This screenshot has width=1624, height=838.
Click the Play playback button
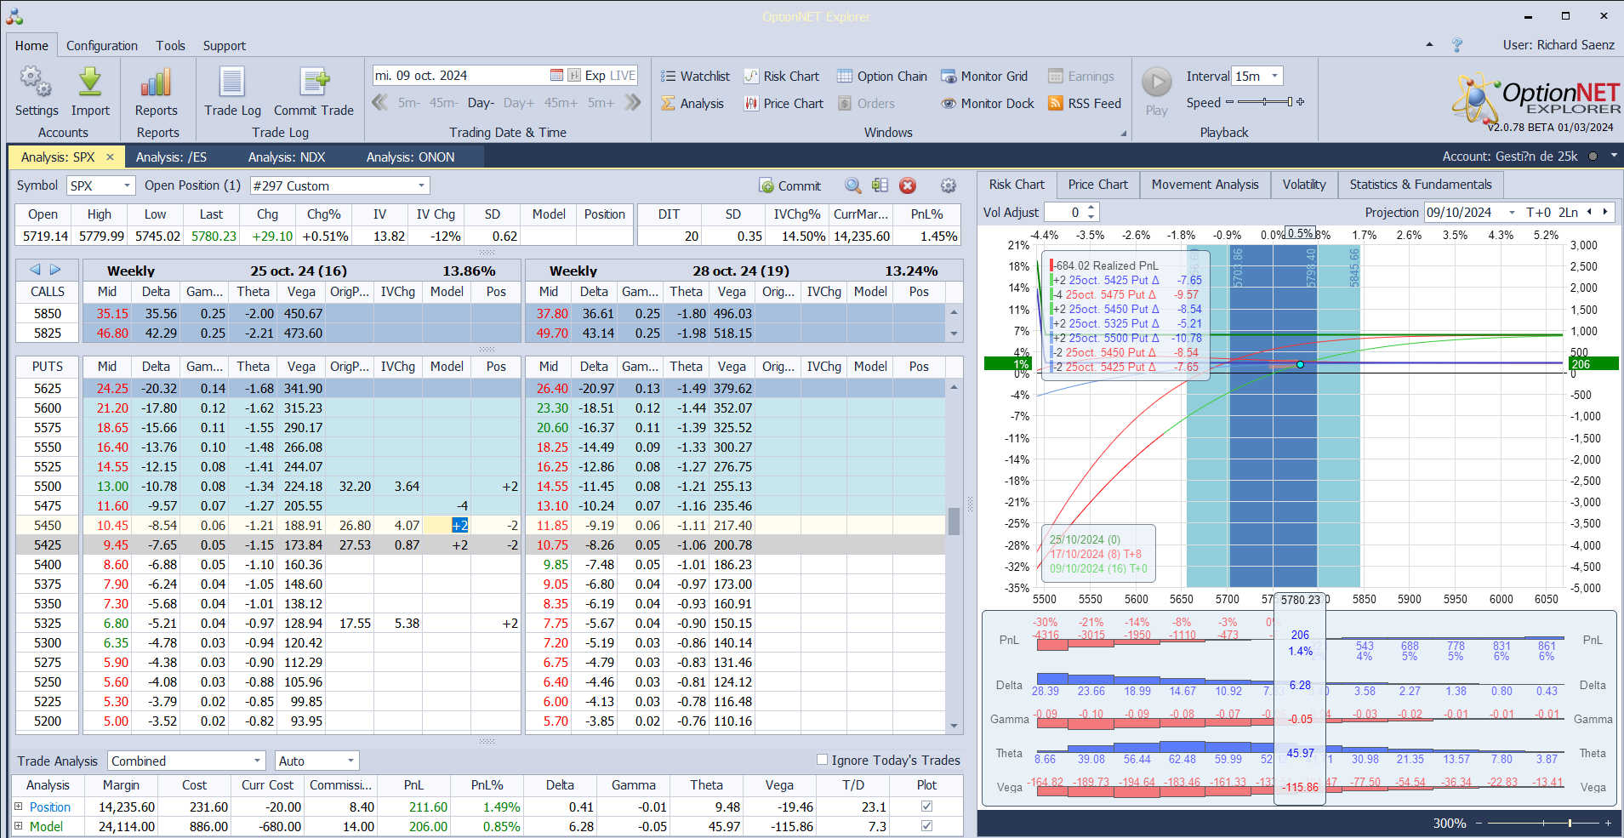click(x=1156, y=83)
